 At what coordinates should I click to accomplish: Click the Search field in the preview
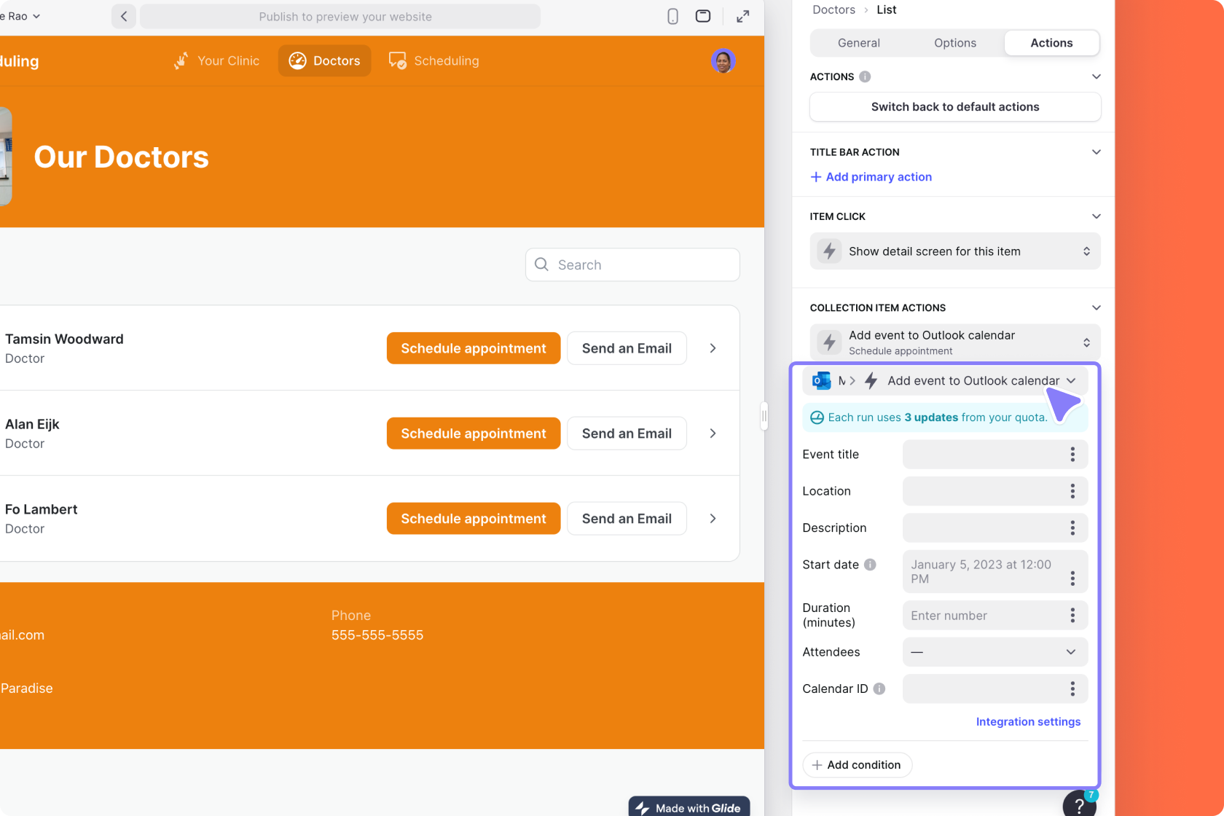coord(632,264)
